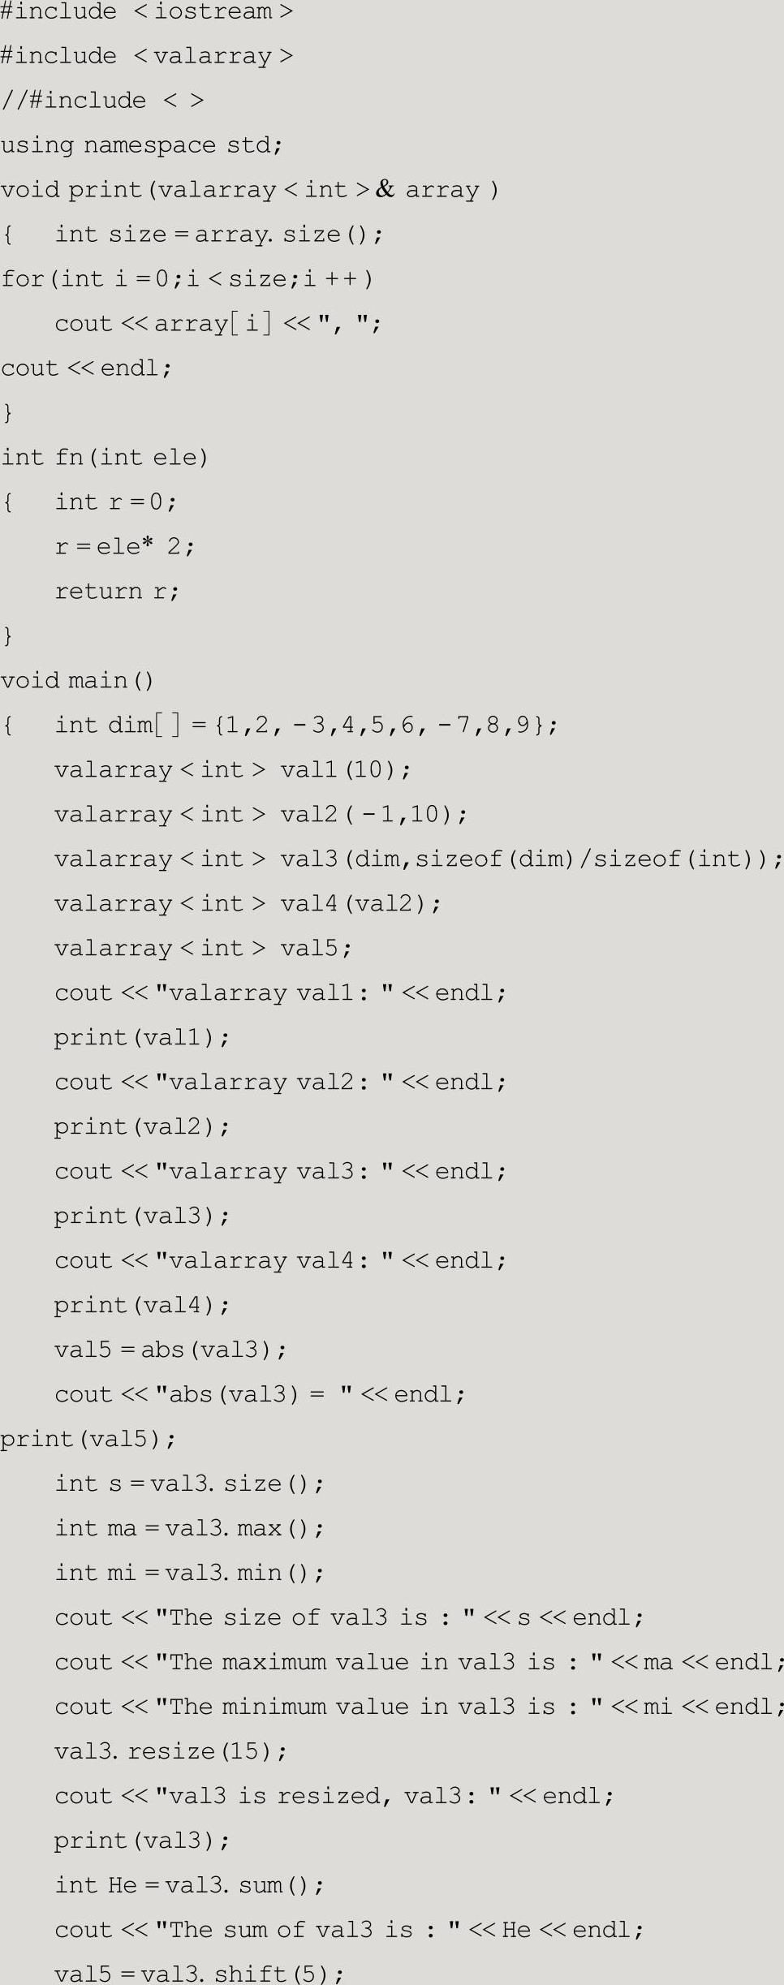784x1985 pixels.
Task: Click the 'int dim[]' array initialization line
Action: tap(306, 726)
